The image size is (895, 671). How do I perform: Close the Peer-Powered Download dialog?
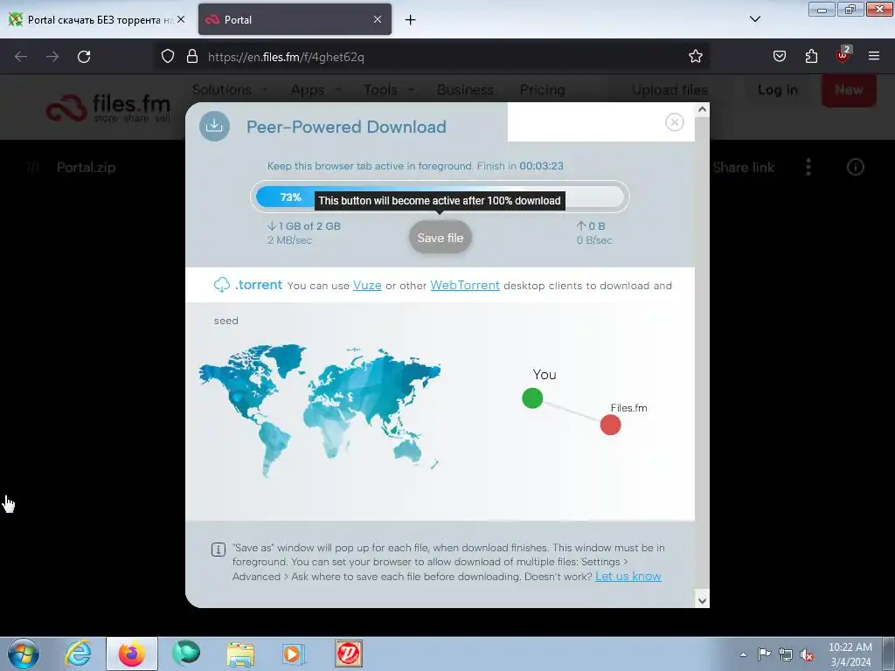(x=675, y=122)
